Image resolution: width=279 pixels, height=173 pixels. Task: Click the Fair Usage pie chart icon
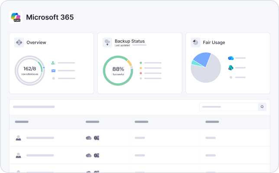195,42
